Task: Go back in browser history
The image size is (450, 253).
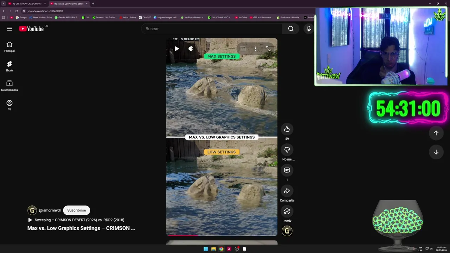Action: (x=4, y=11)
